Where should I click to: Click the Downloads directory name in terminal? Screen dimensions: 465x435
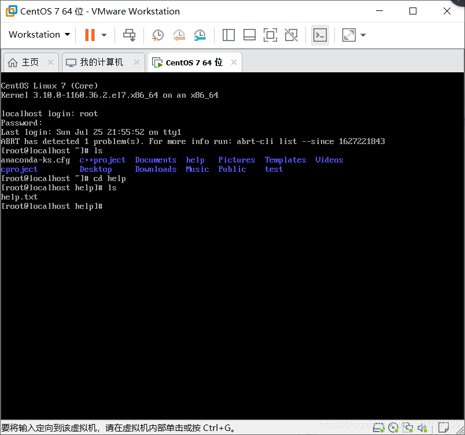coord(156,169)
